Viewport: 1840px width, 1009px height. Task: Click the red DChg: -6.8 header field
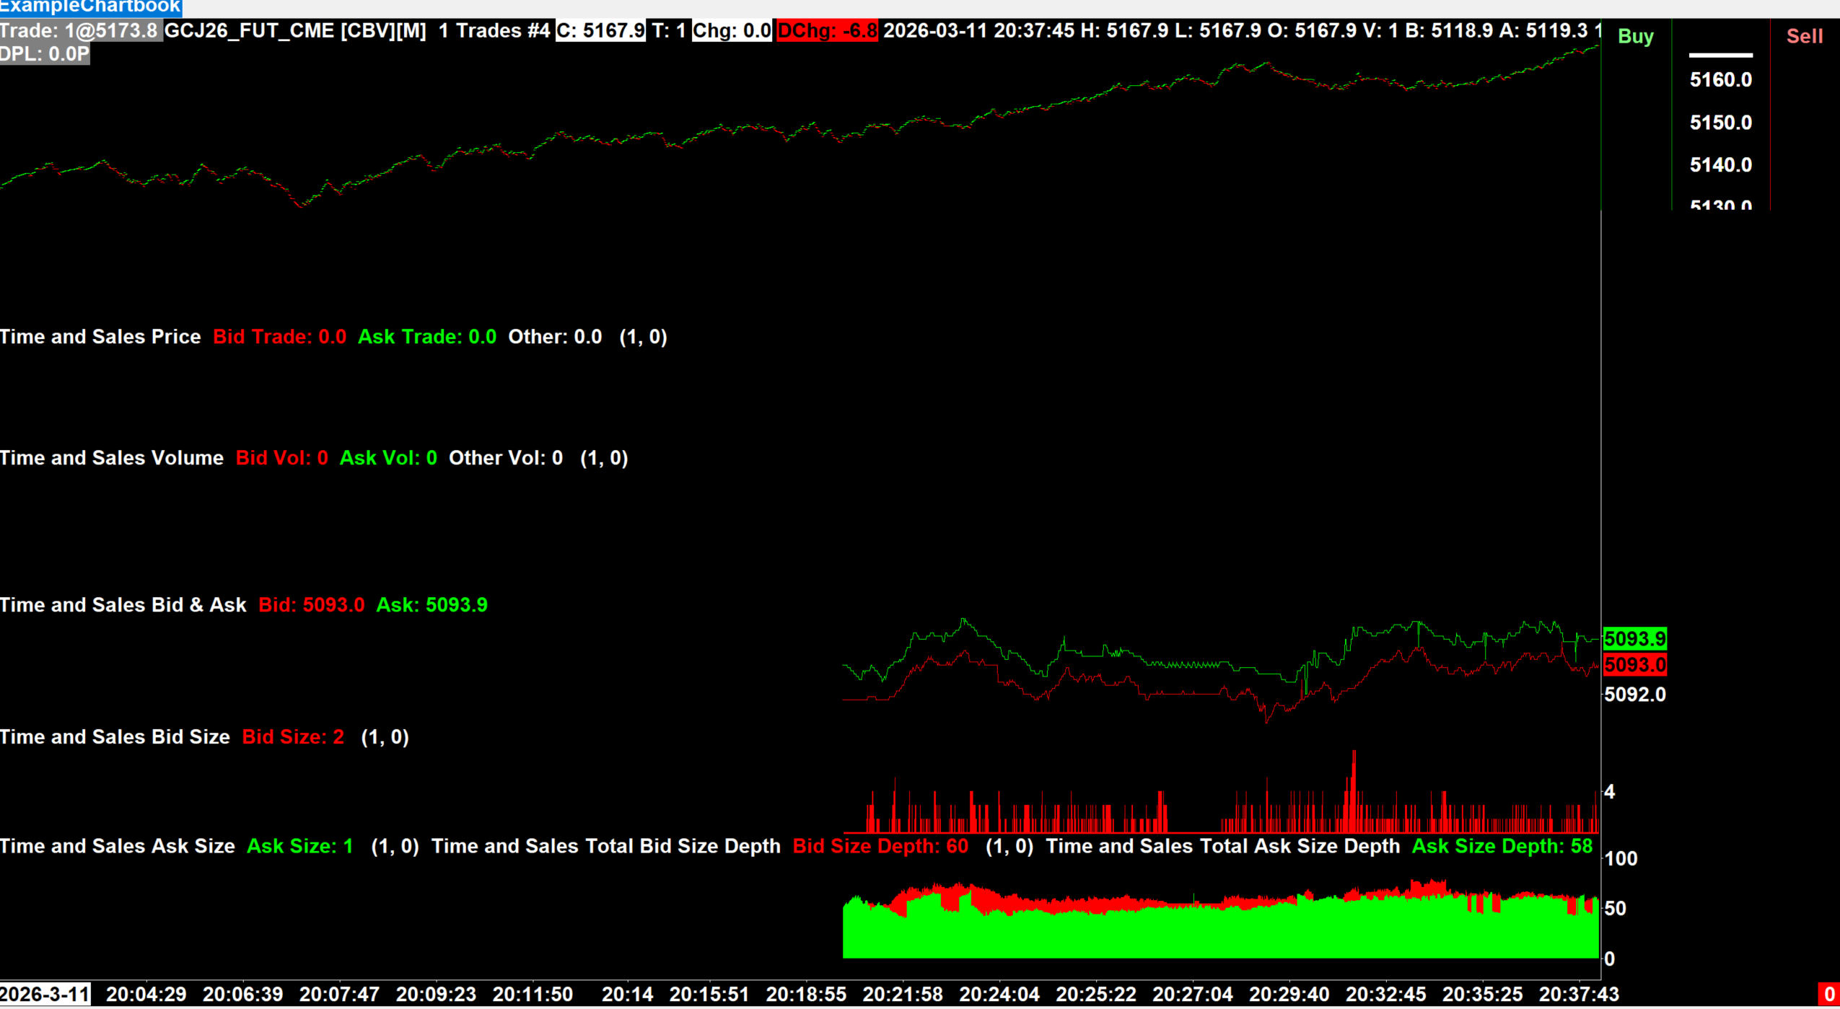point(827,31)
